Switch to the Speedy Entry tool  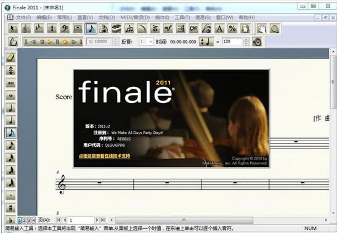pos(104,28)
